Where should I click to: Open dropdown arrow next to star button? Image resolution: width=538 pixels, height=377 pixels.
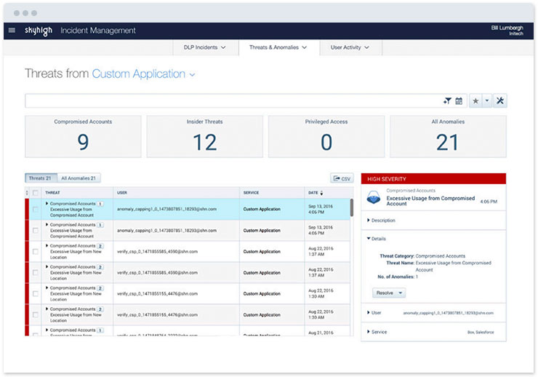pyautogui.click(x=487, y=101)
